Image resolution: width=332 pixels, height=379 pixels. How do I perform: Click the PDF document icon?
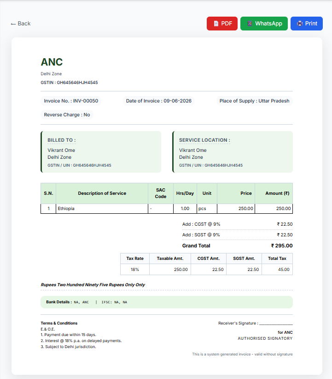click(x=216, y=24)
